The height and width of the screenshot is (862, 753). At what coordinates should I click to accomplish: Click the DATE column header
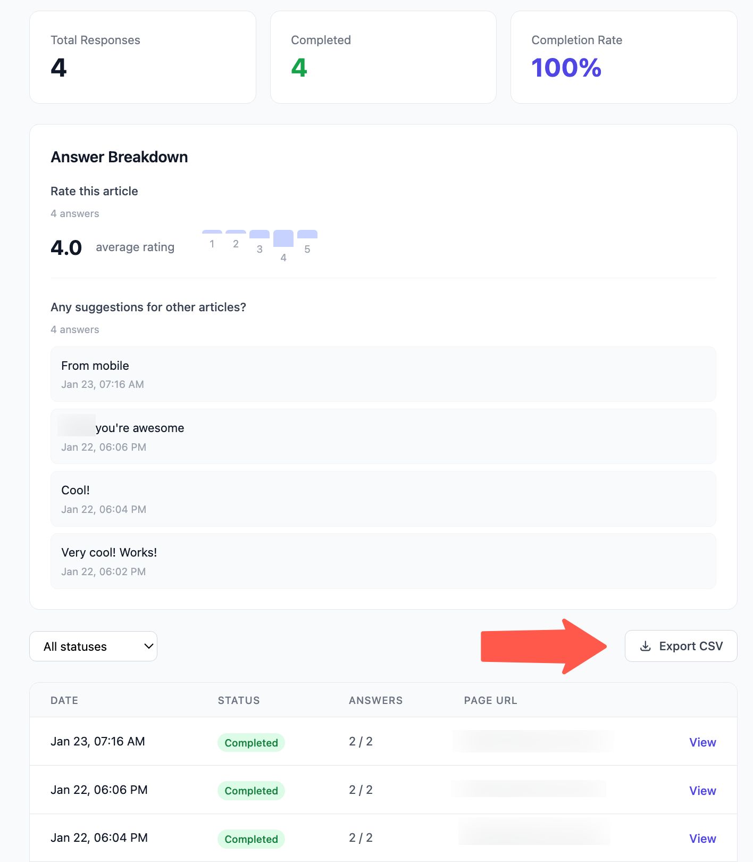64,700
